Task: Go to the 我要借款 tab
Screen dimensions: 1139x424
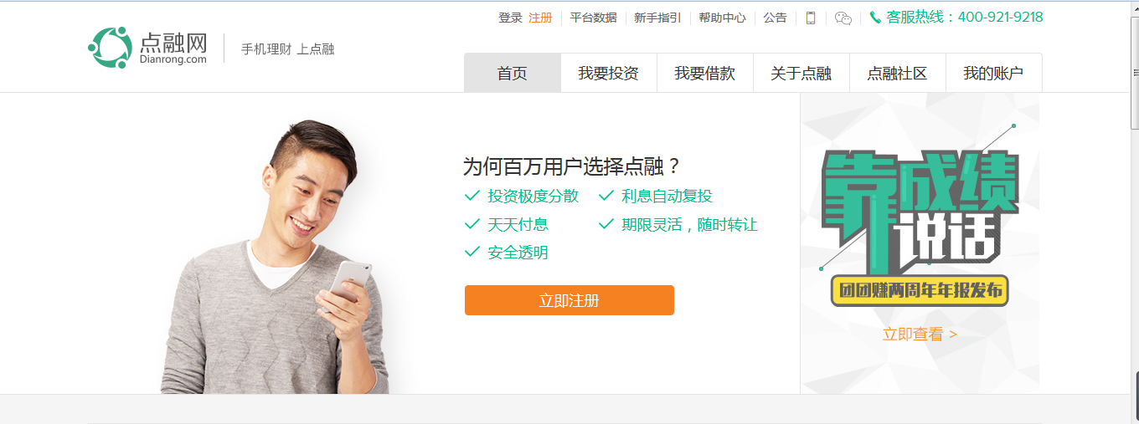Action: point(705,73)
